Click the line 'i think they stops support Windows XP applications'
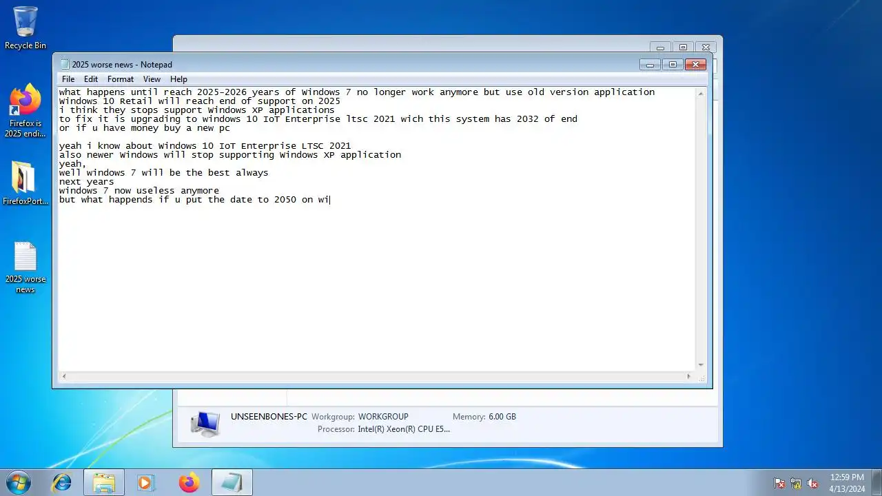The width and height of the screenshot is (882, 496). pyautogui.click(x=197, y=110)
